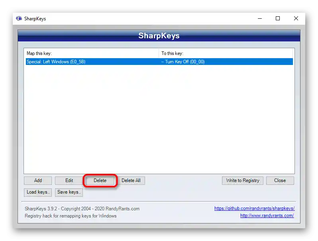This screenshot has width=318, height=241.
Task: Delete the selected key mapping
Action: (100, 180)
